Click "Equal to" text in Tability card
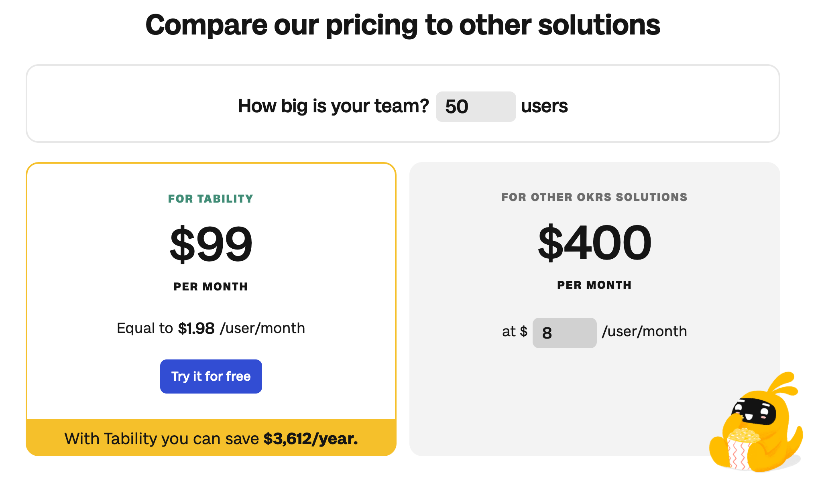 (144, 328)
